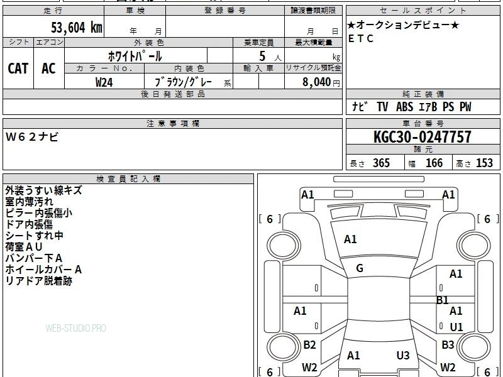Select inspector note ホイールカバーA

[43, 270]
